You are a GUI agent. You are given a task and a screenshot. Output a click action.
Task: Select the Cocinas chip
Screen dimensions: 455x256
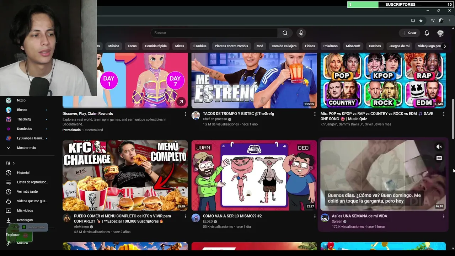coord(375,46)
